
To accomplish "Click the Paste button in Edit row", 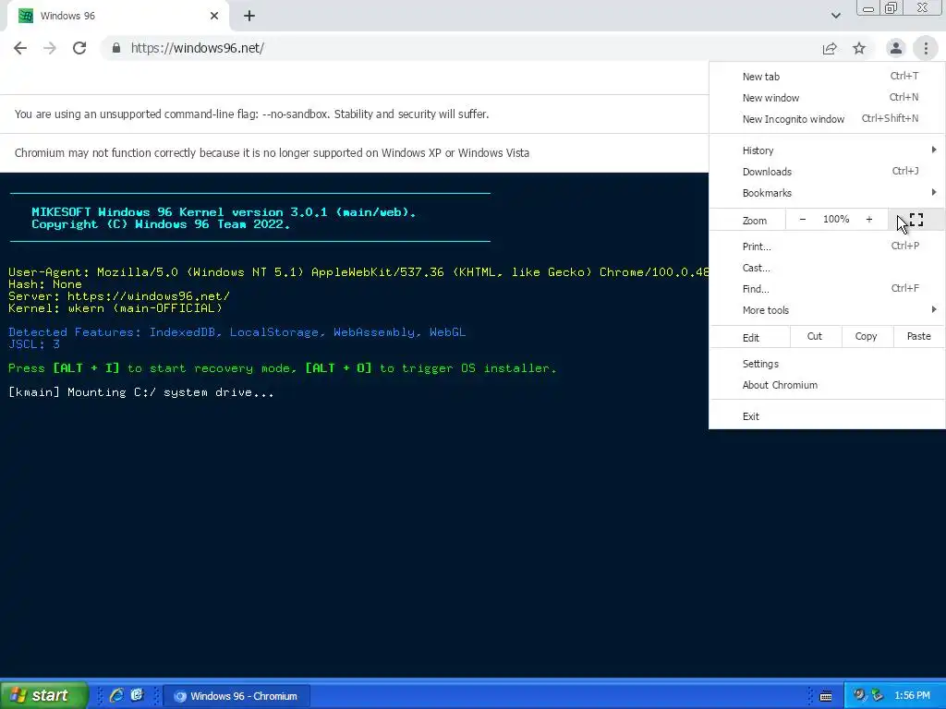I will (918, 336).
